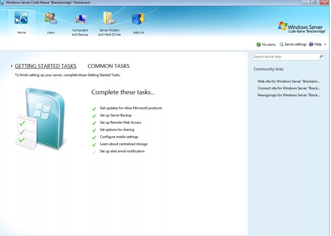Open the Add-ins section
Image resolution: width=331 pixels, height=236 pixels.
pyautogui.click(x=138, y=23)
